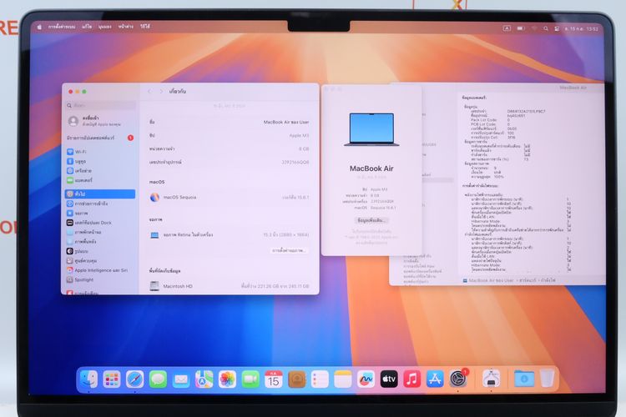
Task: Click the display settings button under จอภาพ
Action: pos(289,250)
